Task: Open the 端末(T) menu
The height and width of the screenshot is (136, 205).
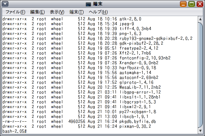Action: pos(77,12)
